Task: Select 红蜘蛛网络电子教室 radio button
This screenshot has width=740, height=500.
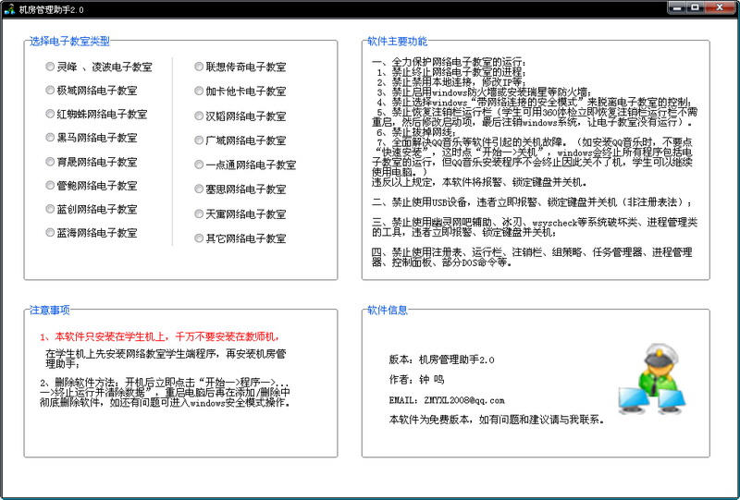Action: [x=50, y=115]
